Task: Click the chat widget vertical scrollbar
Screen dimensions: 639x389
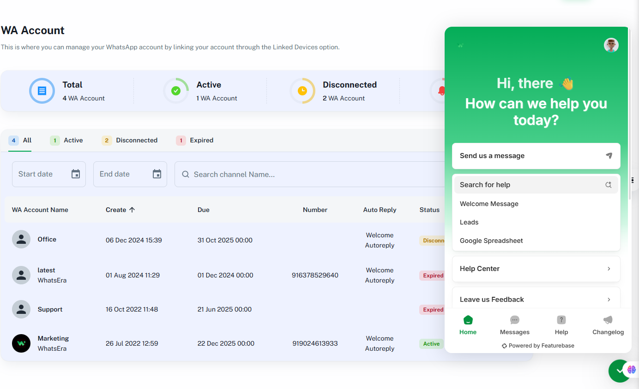Action: (x=629, y=115)
